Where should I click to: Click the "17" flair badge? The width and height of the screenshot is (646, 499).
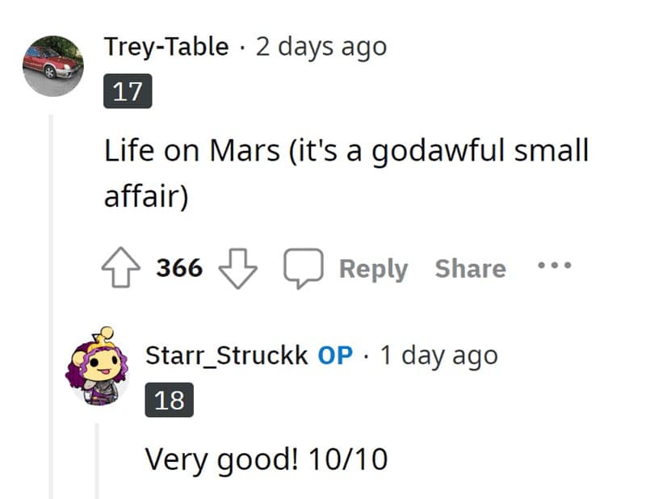click(128, 92)
